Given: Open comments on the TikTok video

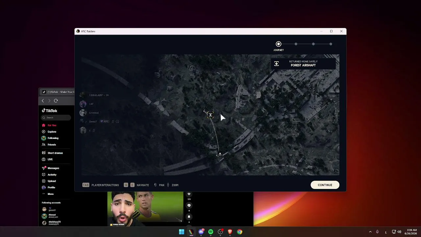Looking at the screenshot, I should click(x=189, y=205).
